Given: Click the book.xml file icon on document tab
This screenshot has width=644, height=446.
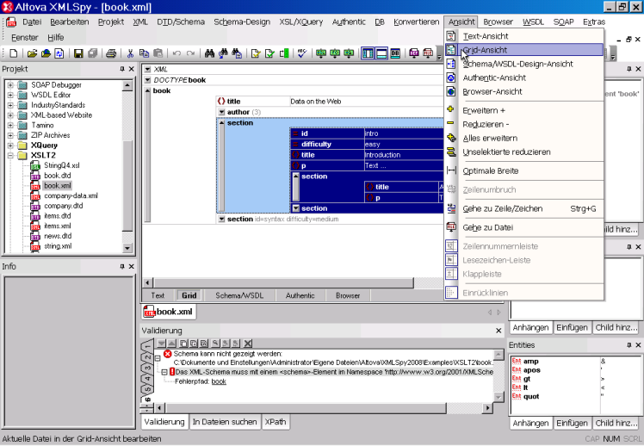Looking at the screenshot, I should click(149, 313).
